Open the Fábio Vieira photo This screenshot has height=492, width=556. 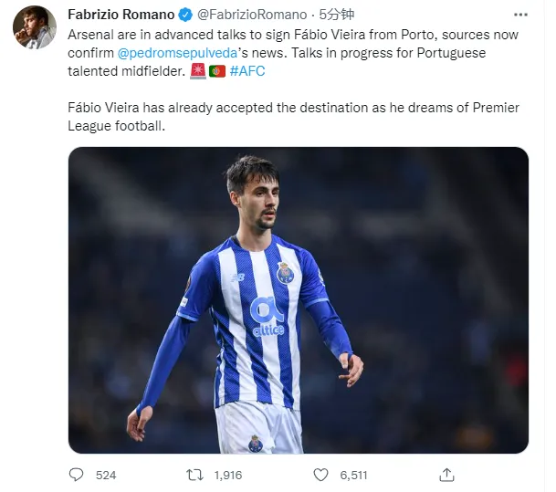coord(298,299)
